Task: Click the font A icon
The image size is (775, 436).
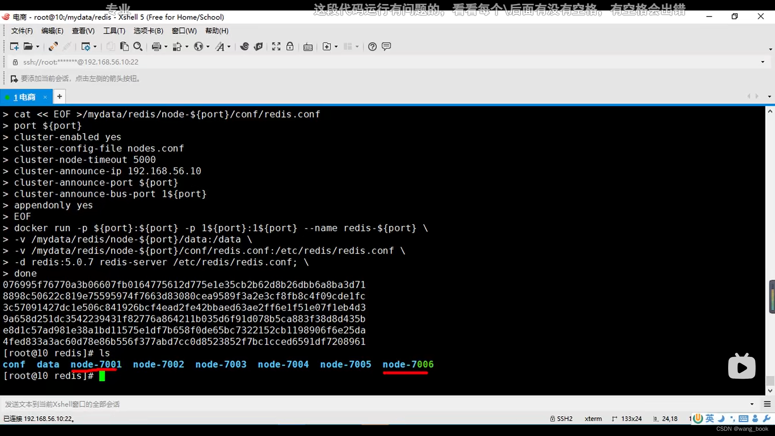Action: coord(220,47)
